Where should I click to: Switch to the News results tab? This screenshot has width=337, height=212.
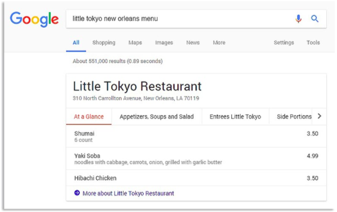coord(193,43)
